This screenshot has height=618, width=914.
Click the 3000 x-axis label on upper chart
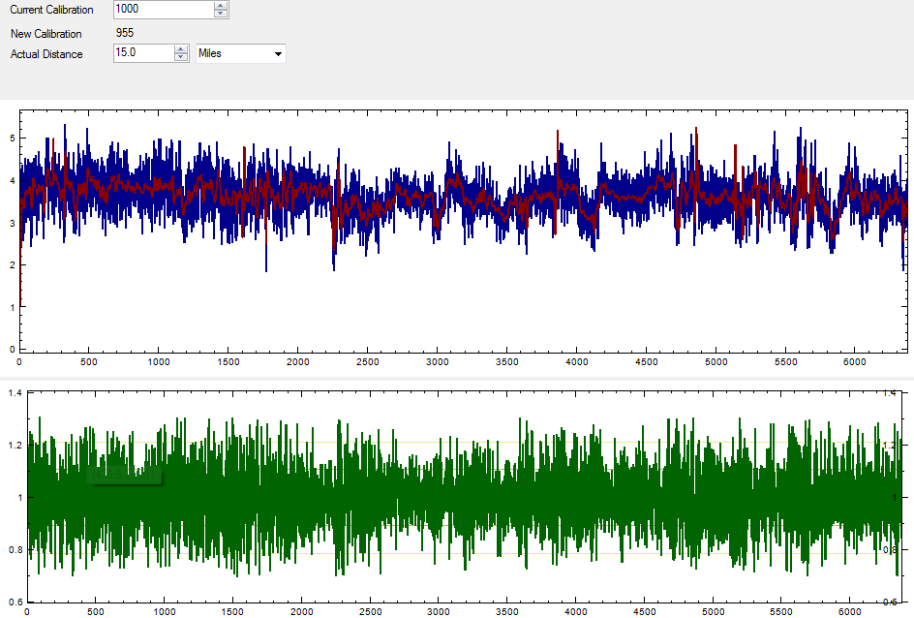(437, 361)
